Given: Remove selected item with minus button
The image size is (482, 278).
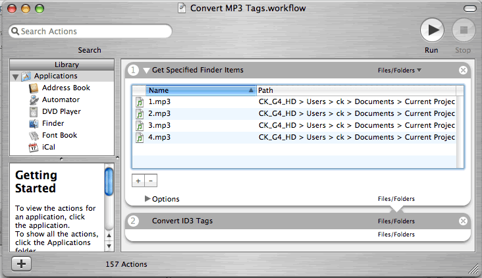Looking at the screenshot, I should pos(151,181).
